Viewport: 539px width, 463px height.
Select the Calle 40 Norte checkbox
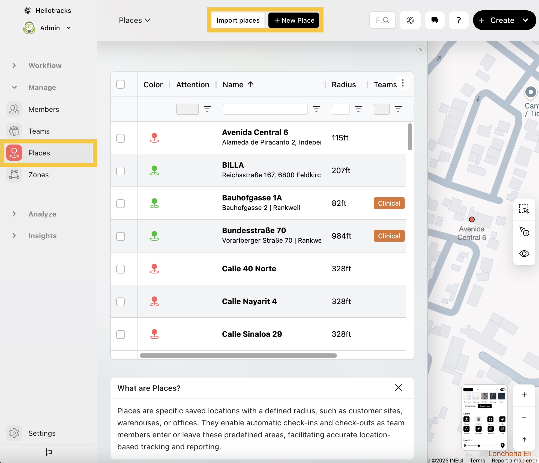pyautogui.click(x=121, y=269)
